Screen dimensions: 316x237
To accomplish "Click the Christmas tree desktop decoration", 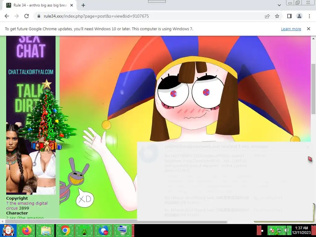I will click(47, 116).
